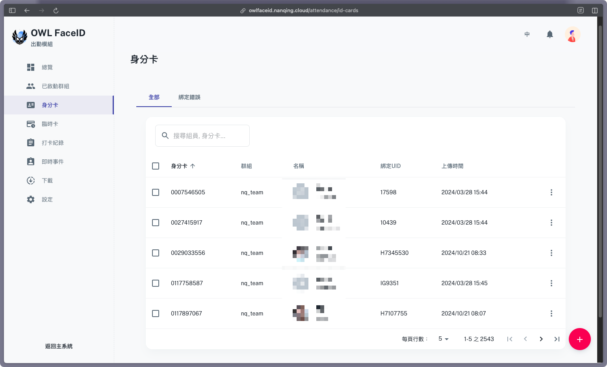The image size is (607, 367).
Task: Open 臨時卡 temporary cards page
Action: tap(50, 124)
